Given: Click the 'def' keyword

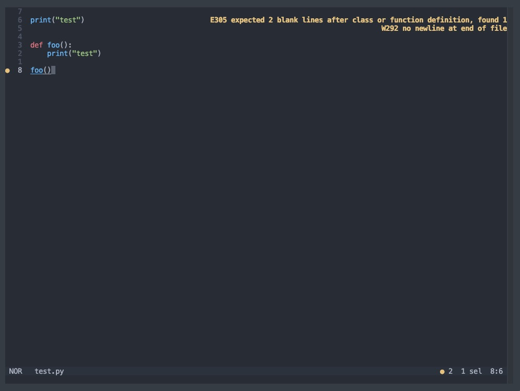Looking at the screenshot, I should click(x=37, y=45).
